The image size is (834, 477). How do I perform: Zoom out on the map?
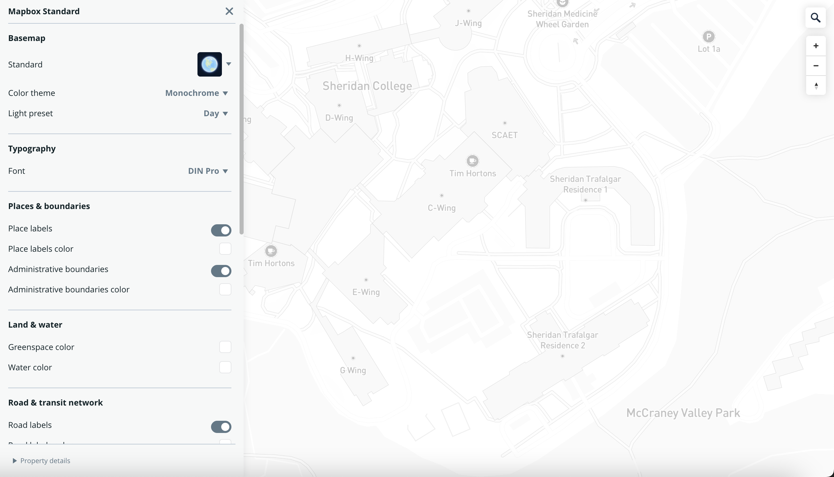click(x=816, y=66)
